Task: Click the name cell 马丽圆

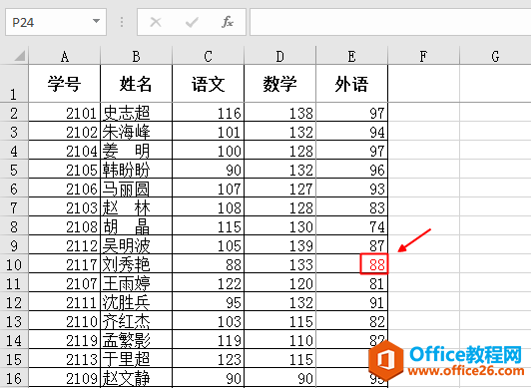Action: tap(136, 188)
